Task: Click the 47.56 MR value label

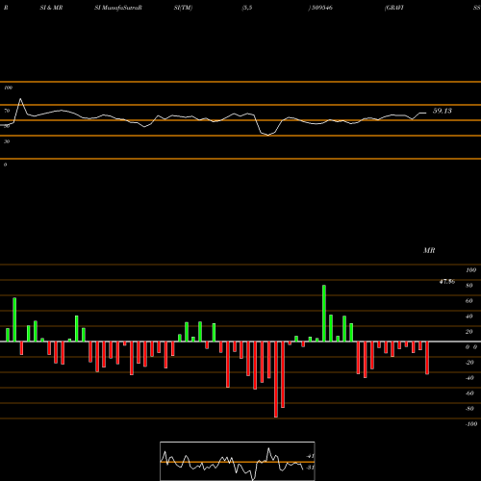Action: [x=447, y=282]
